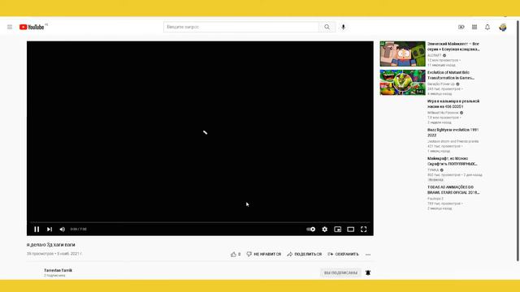Click the magnifying glass search button
This screenshot has width=520, height=292.
click(327, 27)
